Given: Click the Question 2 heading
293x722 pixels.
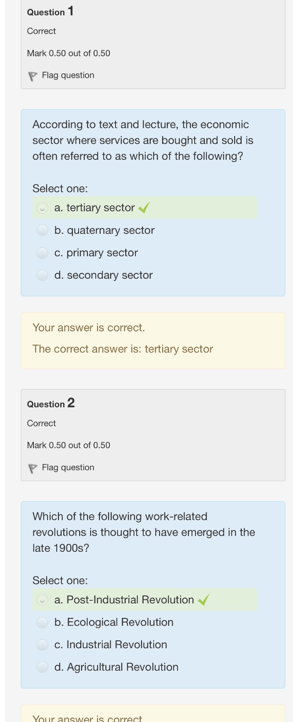Looking at the screenshot, I should pyautogui.click(x=51, y=403).
